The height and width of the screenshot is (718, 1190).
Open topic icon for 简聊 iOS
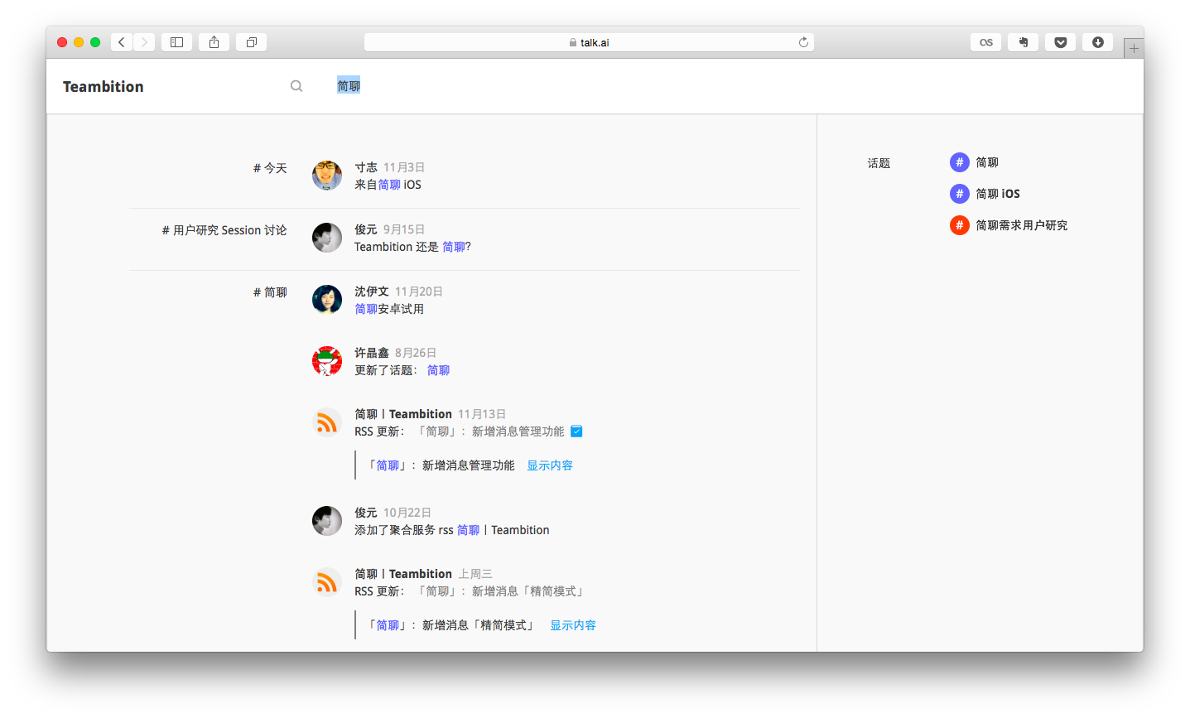pos(960,194)
